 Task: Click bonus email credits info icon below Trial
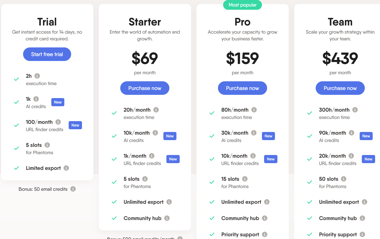pyautogui.click(x=73, y=189)
